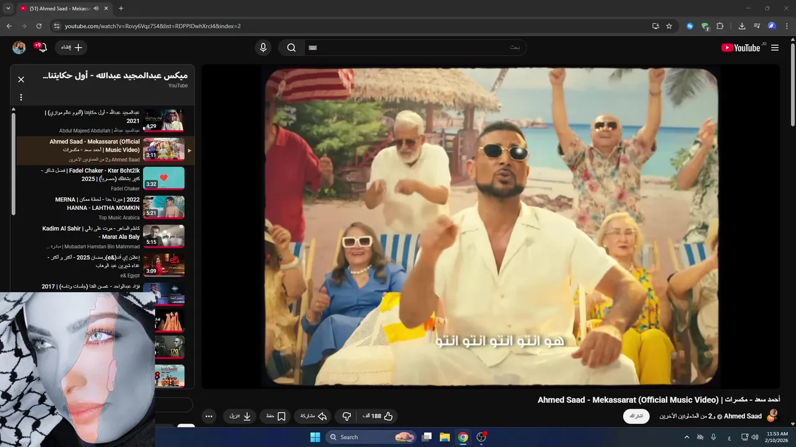
Task: Play Fadel Chaker Kter Bcht2lk thumbnail
Action: pyautogui.click(x=164, y=178)
